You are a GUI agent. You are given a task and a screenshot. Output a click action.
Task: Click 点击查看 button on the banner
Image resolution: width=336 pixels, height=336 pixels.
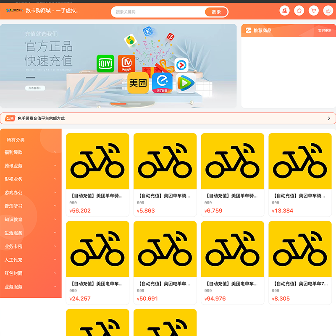click(35, 88)
